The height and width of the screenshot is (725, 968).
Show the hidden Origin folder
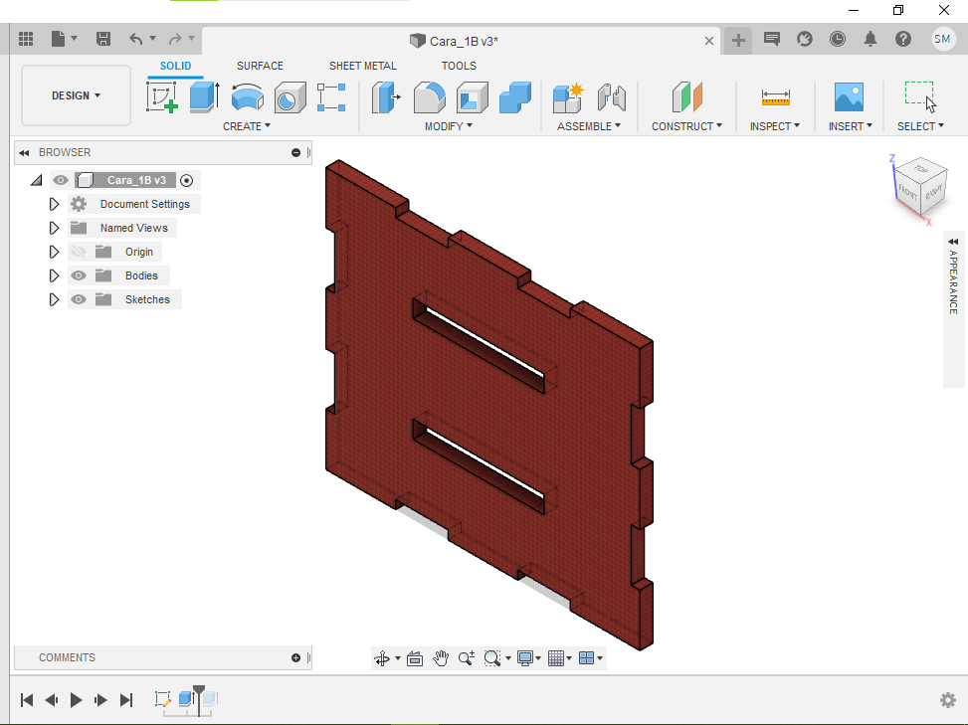point(79,252)
